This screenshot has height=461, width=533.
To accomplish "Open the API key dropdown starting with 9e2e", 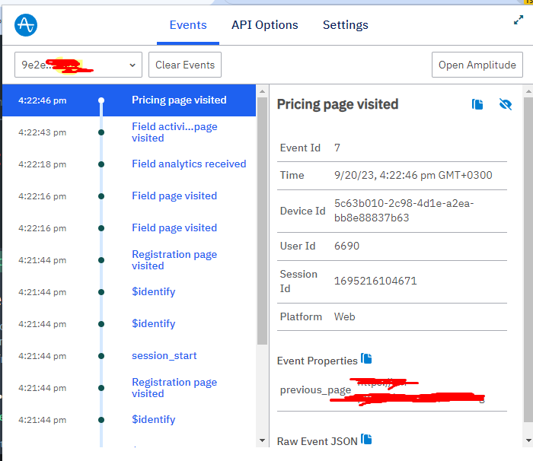I will pyautogui.click(x=78, y=65).
